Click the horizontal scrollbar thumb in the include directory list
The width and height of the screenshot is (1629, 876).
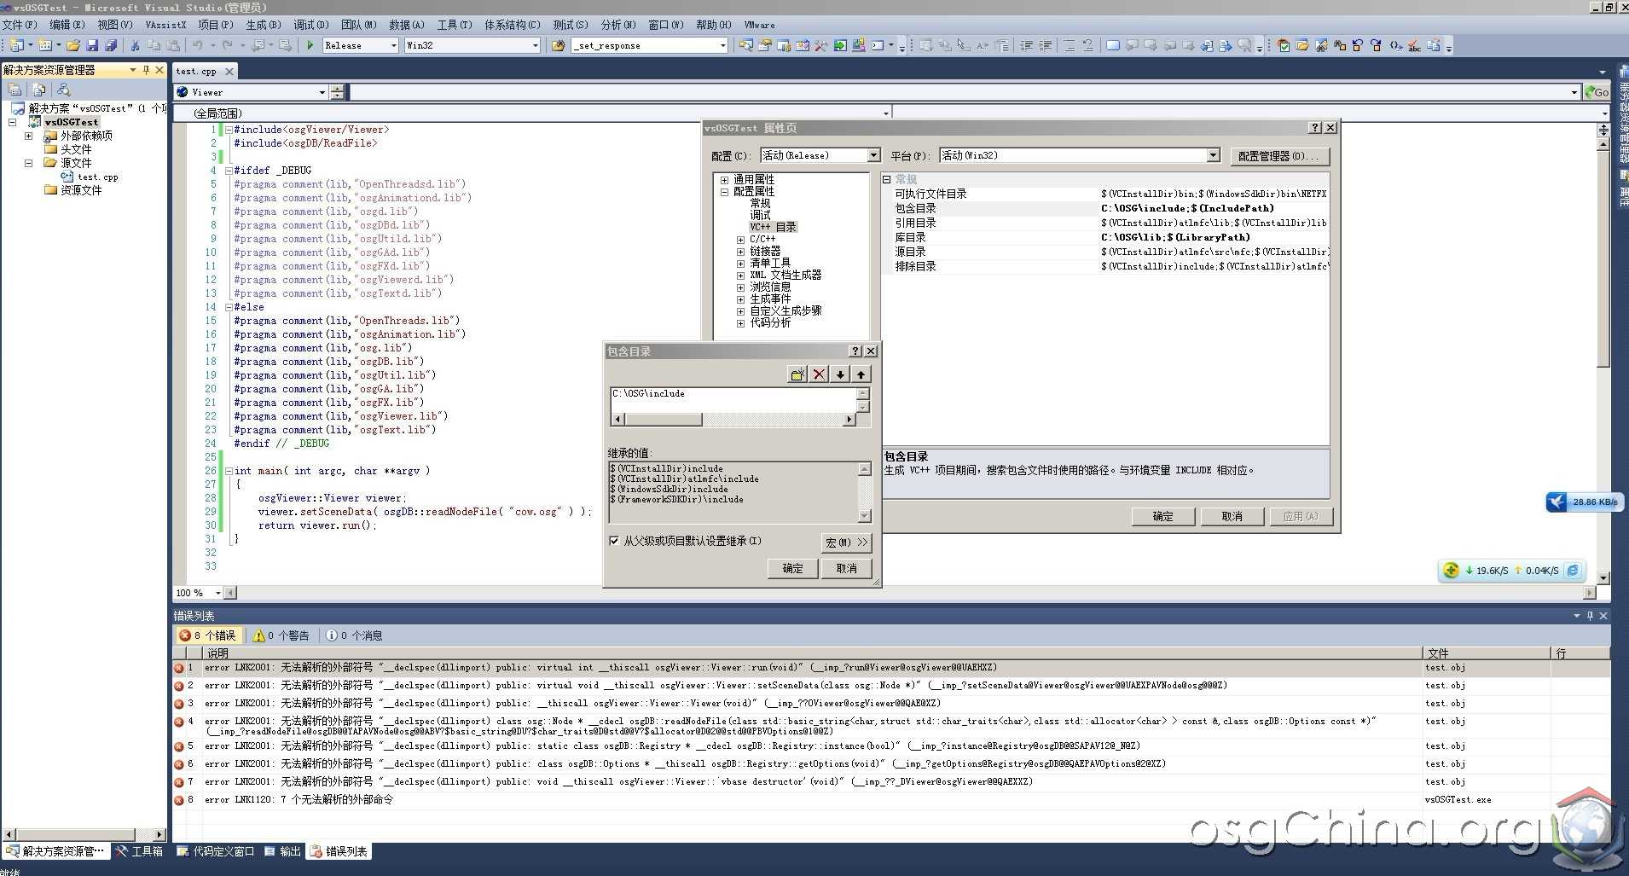[x=663, y=420]
